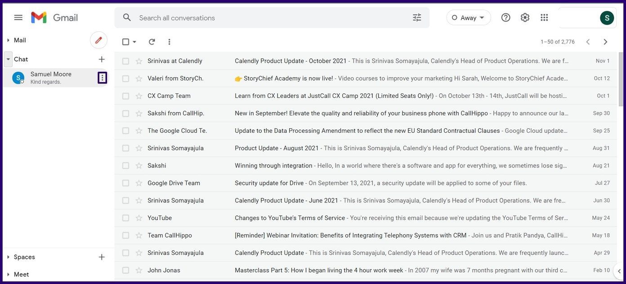The height and width of the screenshot is (284, 626).
Task: Open more options for Samuel Moore chat
Action: 102,78
